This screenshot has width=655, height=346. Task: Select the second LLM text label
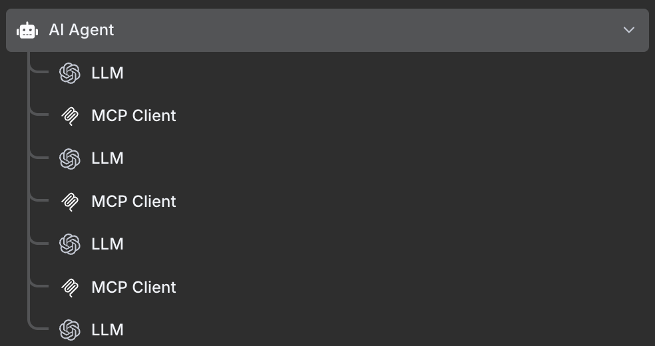107,158
